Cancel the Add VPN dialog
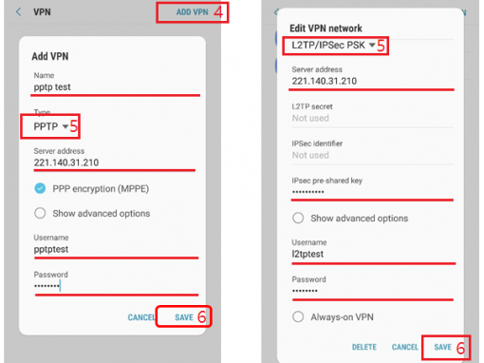This screenshot has width=484, height=363. 141,317
